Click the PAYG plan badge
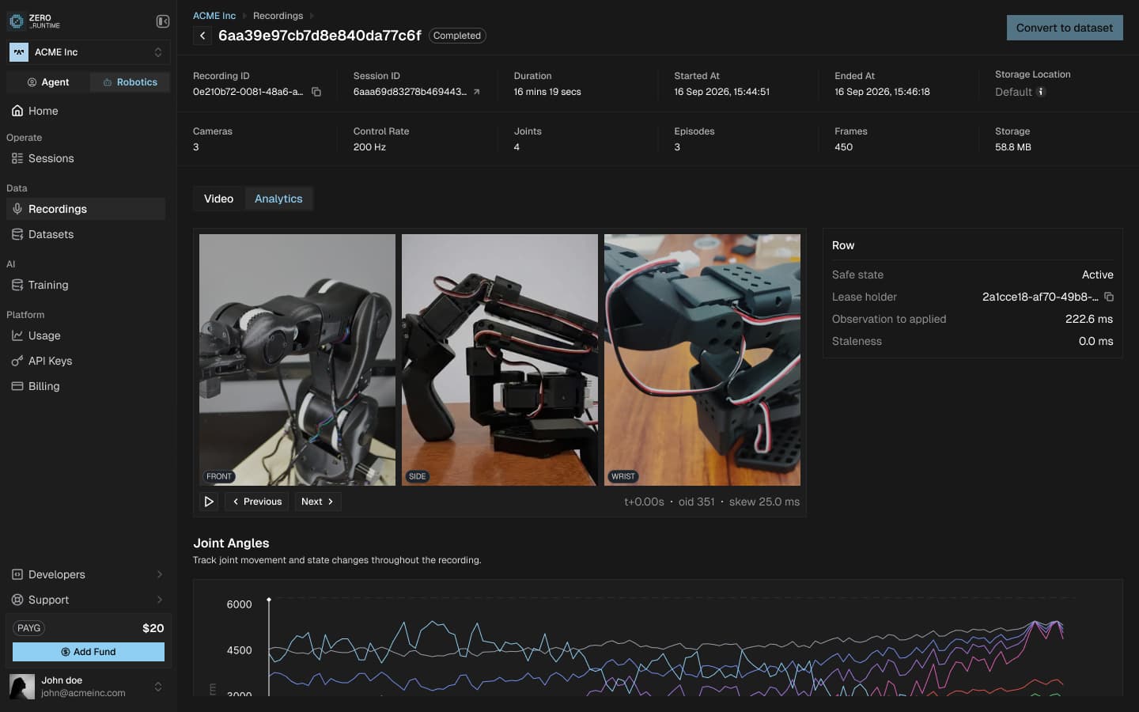This screenshot has height=712, width=1139. click(29, 628)
